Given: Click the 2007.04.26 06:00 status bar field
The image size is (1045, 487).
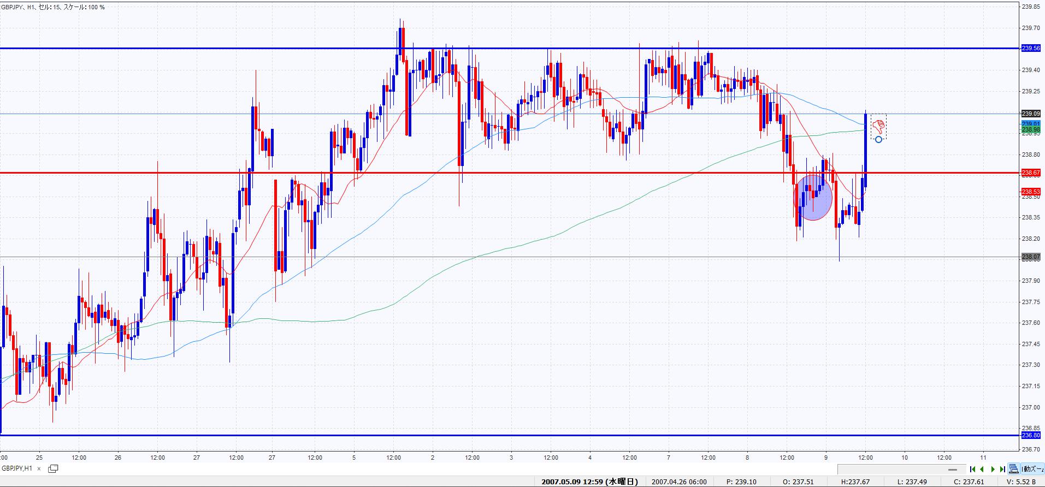Looking at the screenshot, I should point(679,482).
